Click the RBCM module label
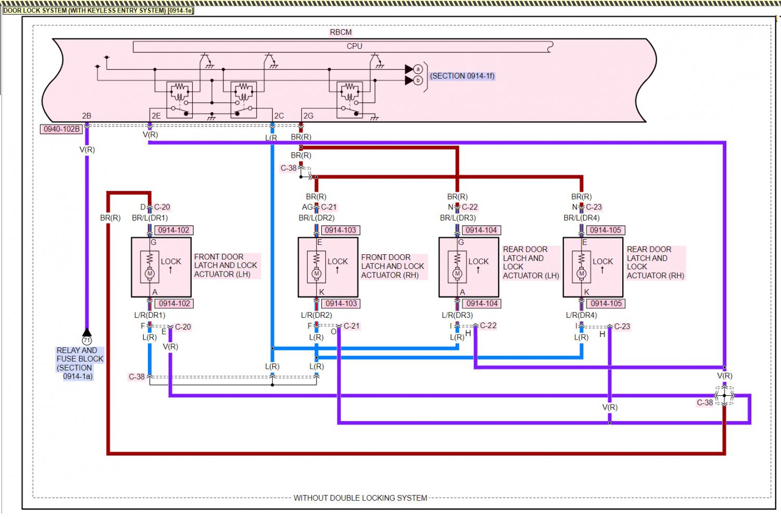Screen dimensions: 781x519 [341, 32]
